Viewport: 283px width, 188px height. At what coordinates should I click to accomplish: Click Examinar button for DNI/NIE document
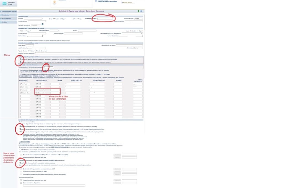coord(117,155)
